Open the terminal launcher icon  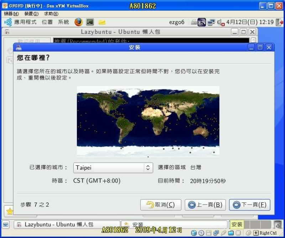[x=90, y=22]
